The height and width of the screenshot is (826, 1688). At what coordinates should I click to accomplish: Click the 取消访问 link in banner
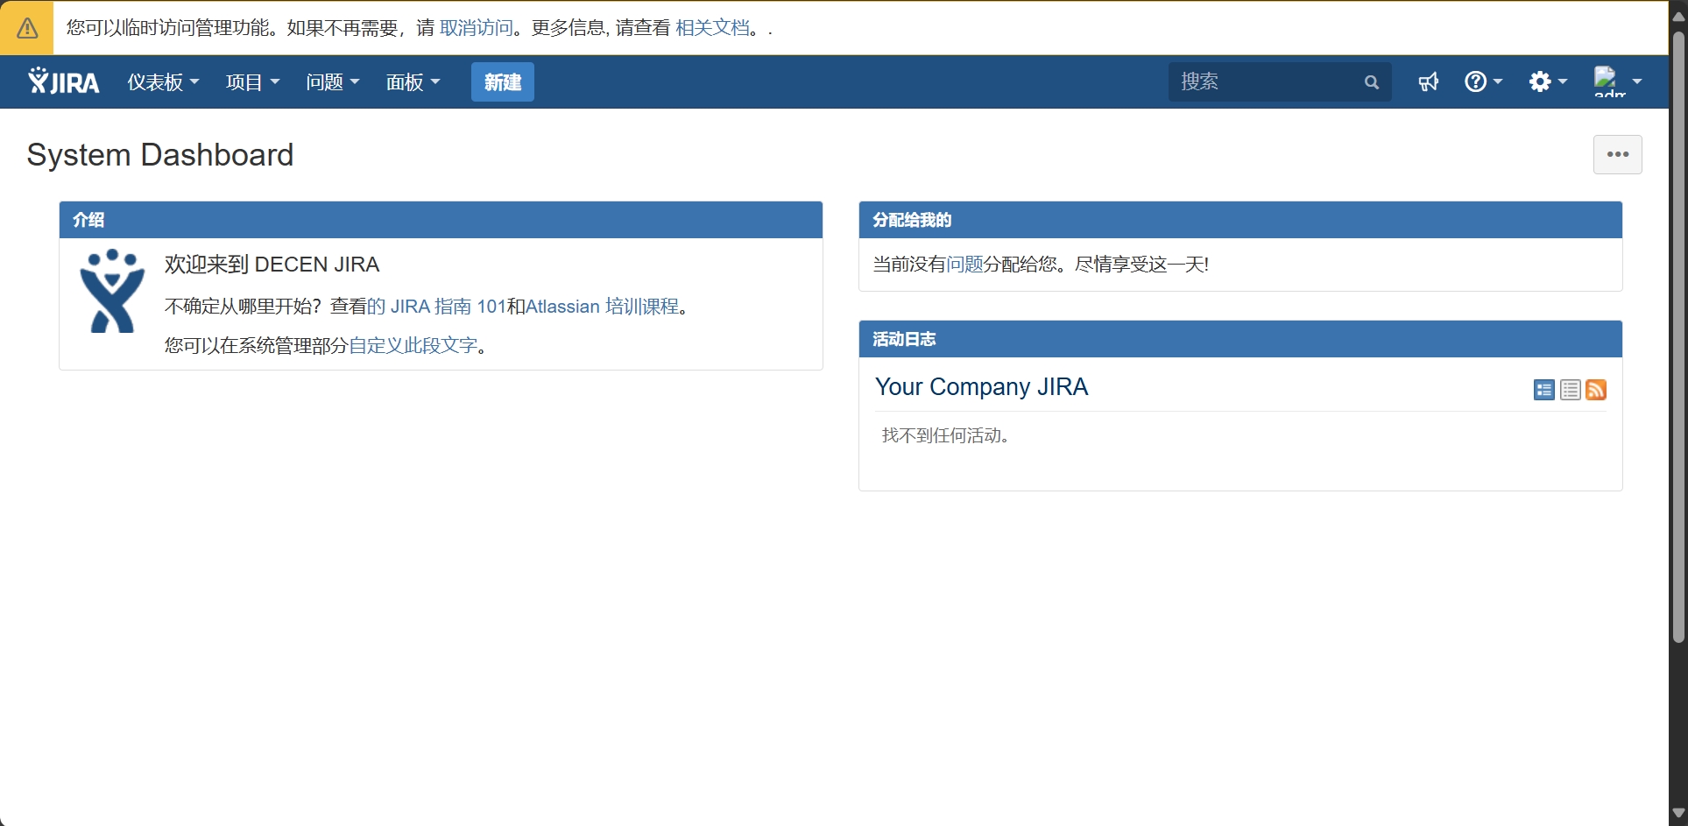[477, 28]
